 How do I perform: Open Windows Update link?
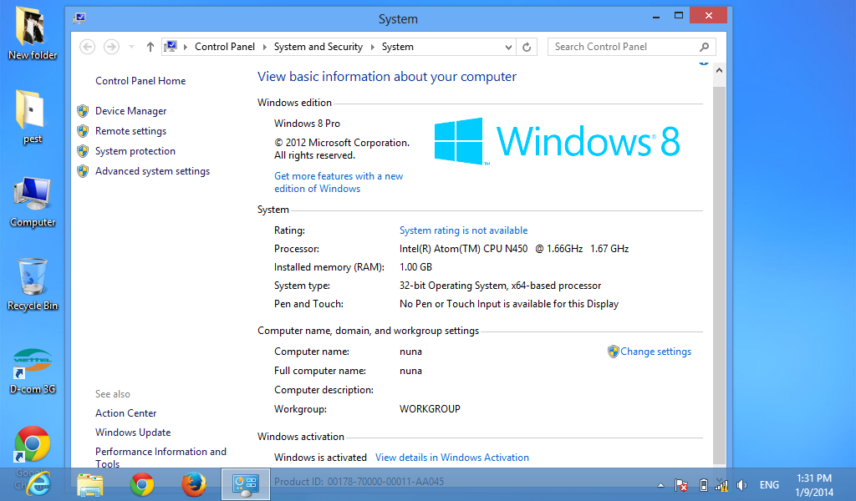pos(133,433)
